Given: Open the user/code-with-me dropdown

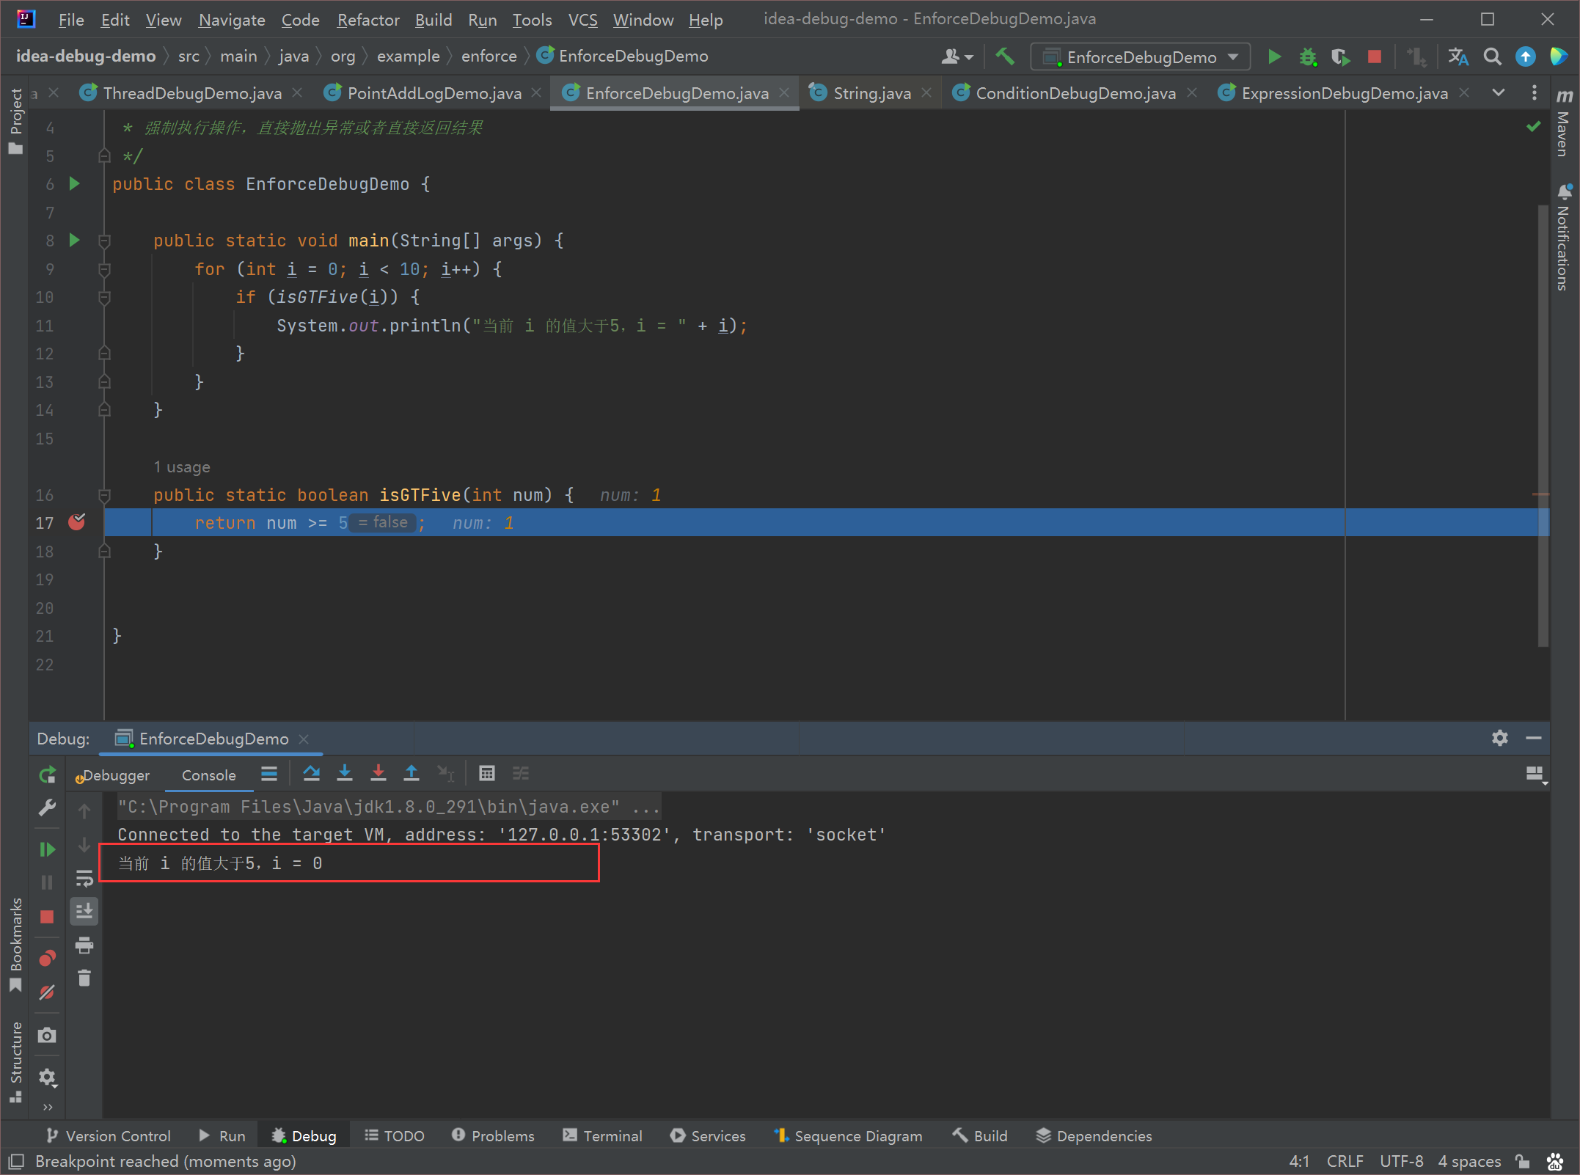Looking at the screenshot, I should (957, 56).
